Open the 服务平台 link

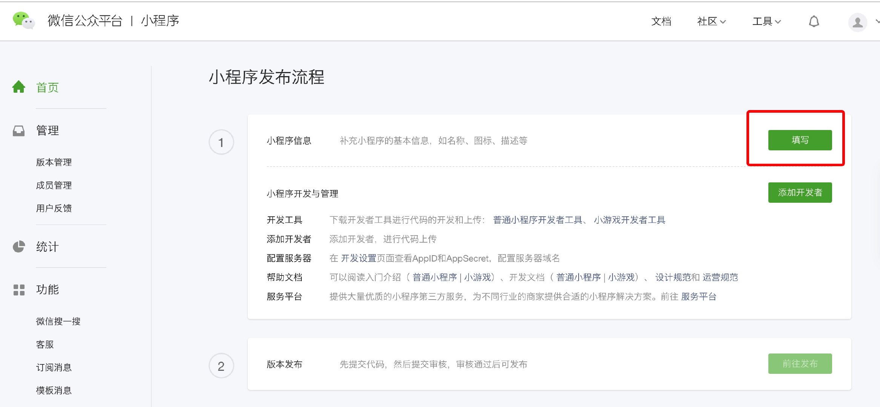(x=699, y=297)
